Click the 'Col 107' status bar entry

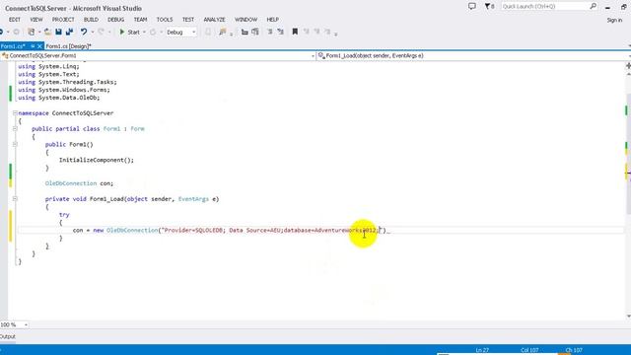pos(529,350)
